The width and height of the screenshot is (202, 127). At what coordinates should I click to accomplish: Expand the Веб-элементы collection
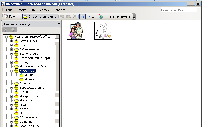pyautogui.click(x=12, y=50)
